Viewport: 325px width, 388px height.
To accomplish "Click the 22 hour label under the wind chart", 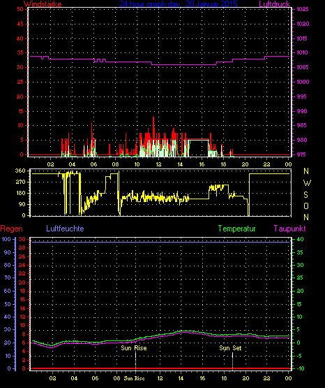I will click(266, 164).
